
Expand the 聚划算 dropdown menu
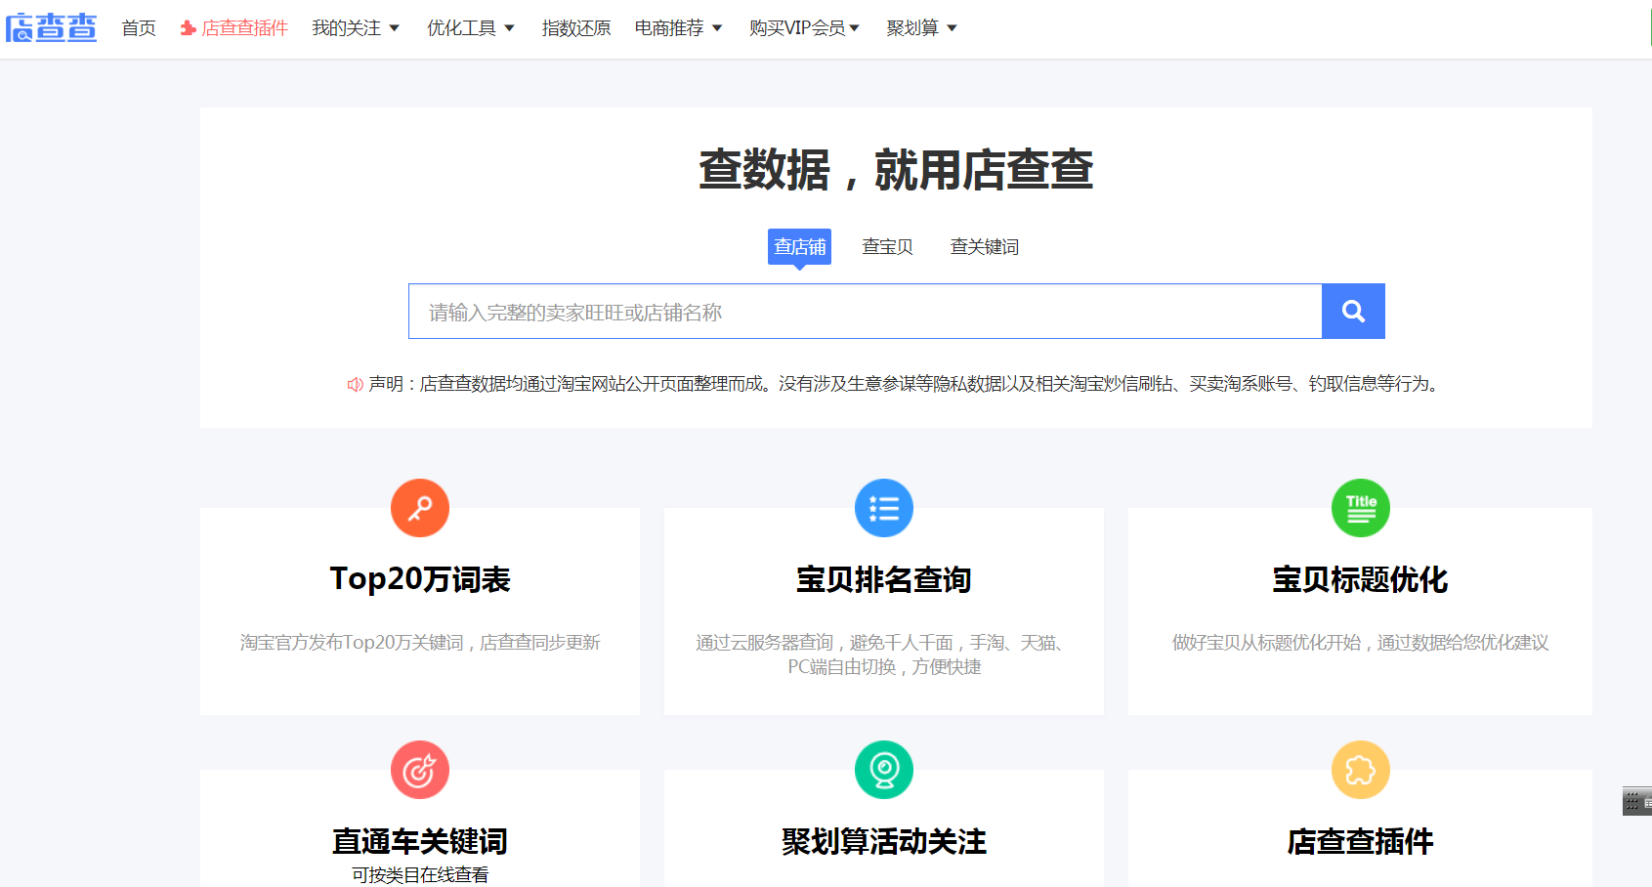(921, 28)
